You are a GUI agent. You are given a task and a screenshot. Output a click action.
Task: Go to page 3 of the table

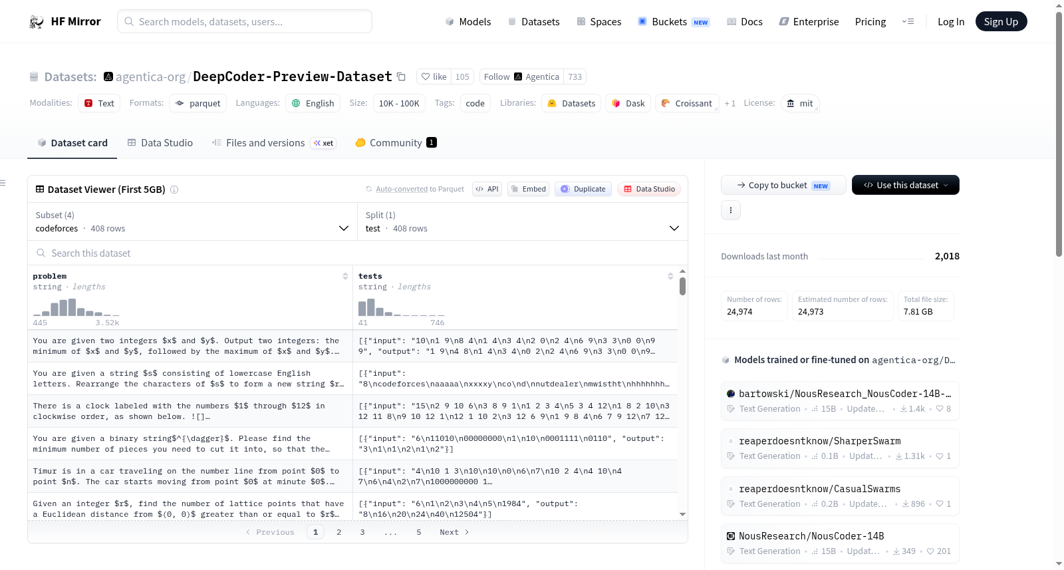click(362, 532)
